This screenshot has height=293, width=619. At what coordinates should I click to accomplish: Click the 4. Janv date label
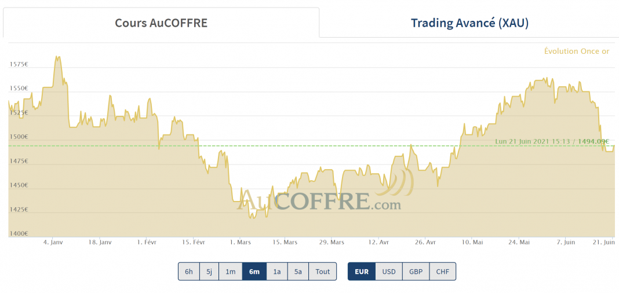tap(53, 242)
